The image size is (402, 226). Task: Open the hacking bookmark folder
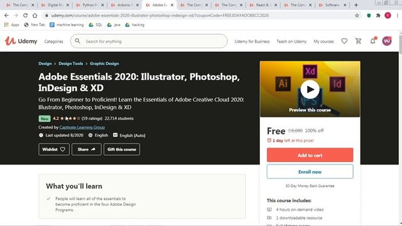[134, 25]
